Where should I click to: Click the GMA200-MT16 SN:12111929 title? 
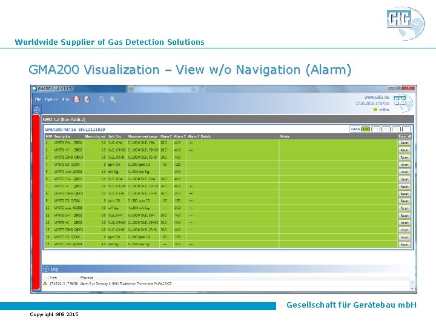[x=75, y=130]
